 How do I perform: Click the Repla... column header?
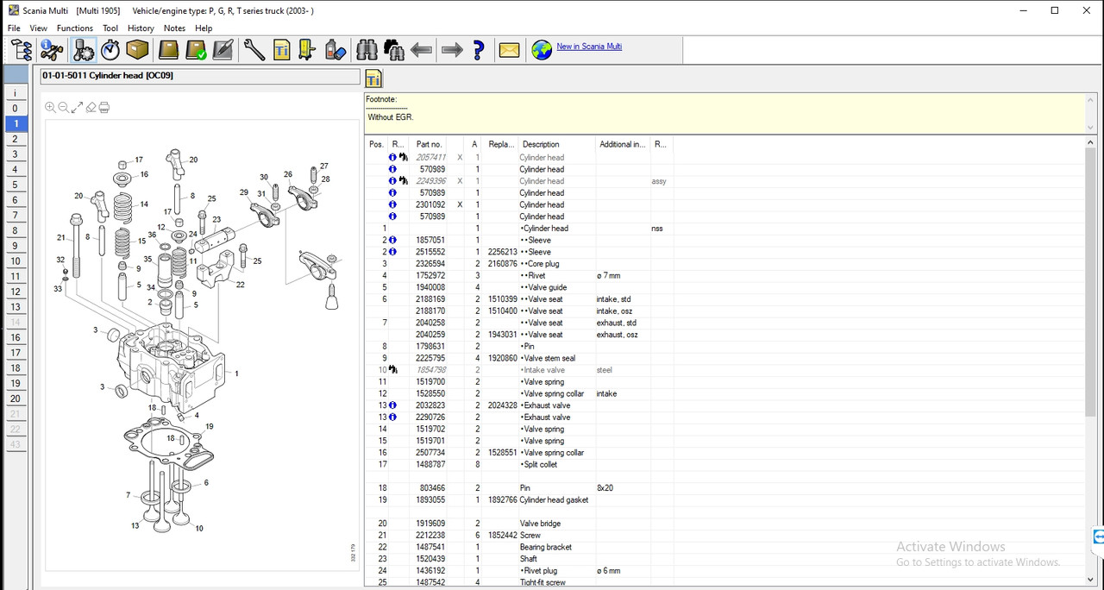[501, 144]
